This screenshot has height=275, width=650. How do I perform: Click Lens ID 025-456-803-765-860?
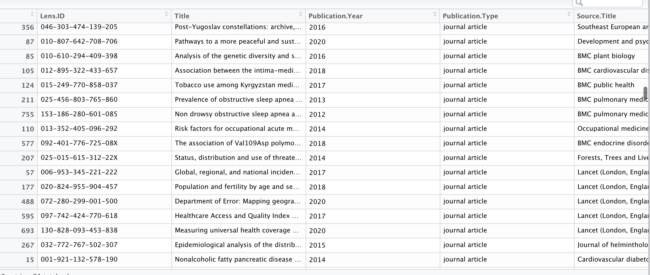tap(79, 100)
